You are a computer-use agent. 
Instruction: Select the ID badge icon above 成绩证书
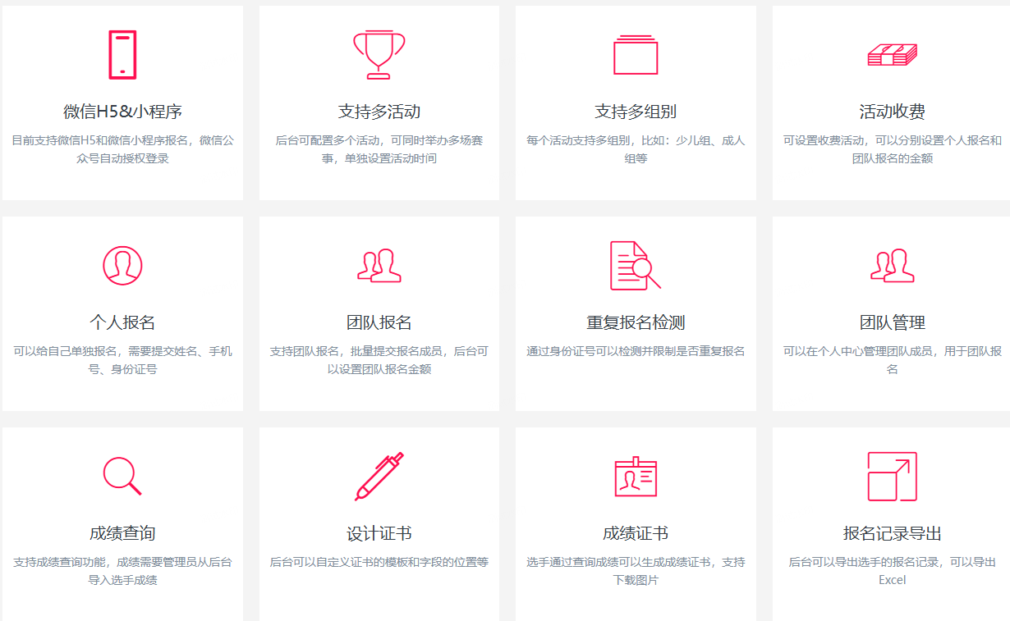tap(636, 477)
